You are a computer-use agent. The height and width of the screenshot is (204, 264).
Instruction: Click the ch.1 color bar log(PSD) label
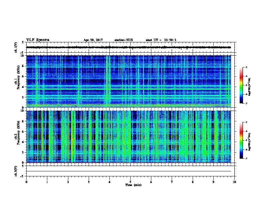250,87
